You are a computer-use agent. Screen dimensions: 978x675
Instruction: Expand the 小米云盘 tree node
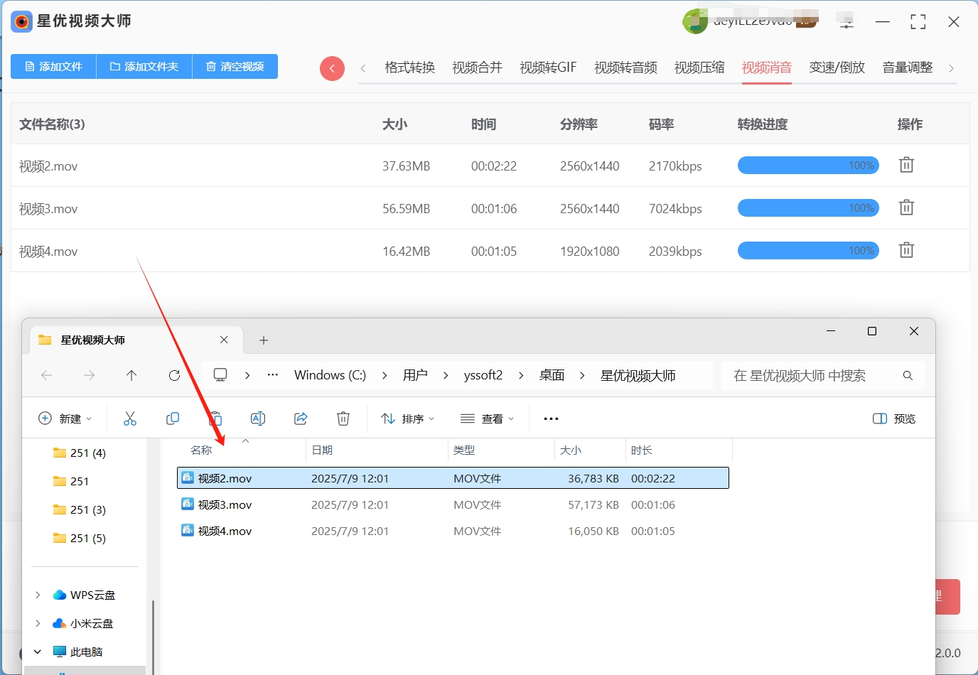(x=38, y=623)
